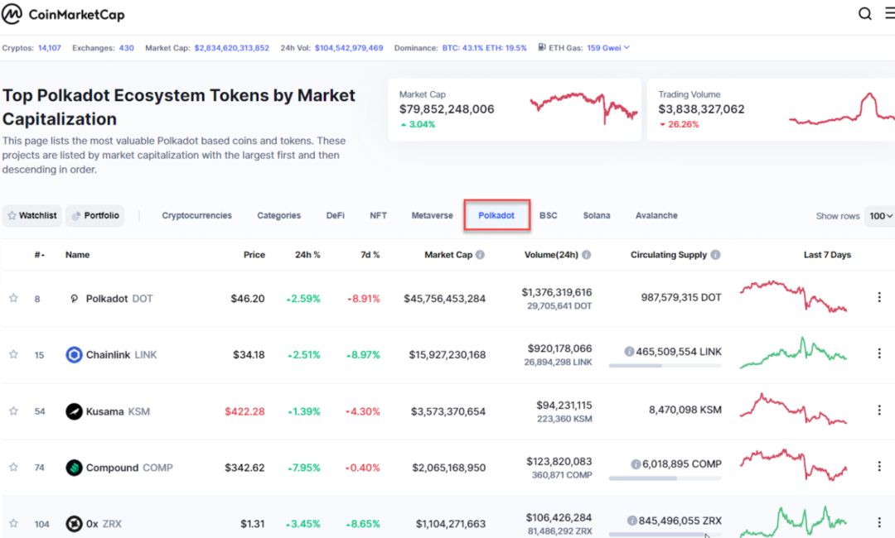Sort by the 7d % column
This screenshot has width=895, height=538.
tap(370, 255)
